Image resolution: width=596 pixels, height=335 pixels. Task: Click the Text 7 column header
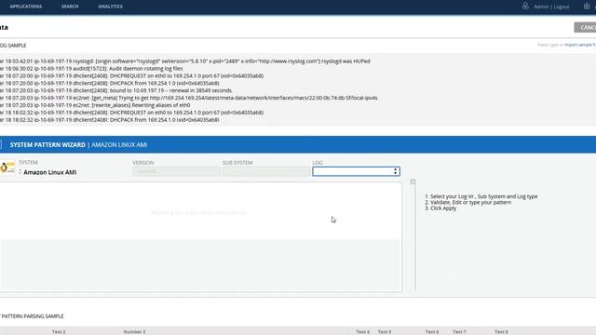point(459,332)
